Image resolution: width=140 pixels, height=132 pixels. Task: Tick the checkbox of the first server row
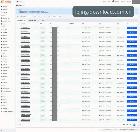pos(18,28)
